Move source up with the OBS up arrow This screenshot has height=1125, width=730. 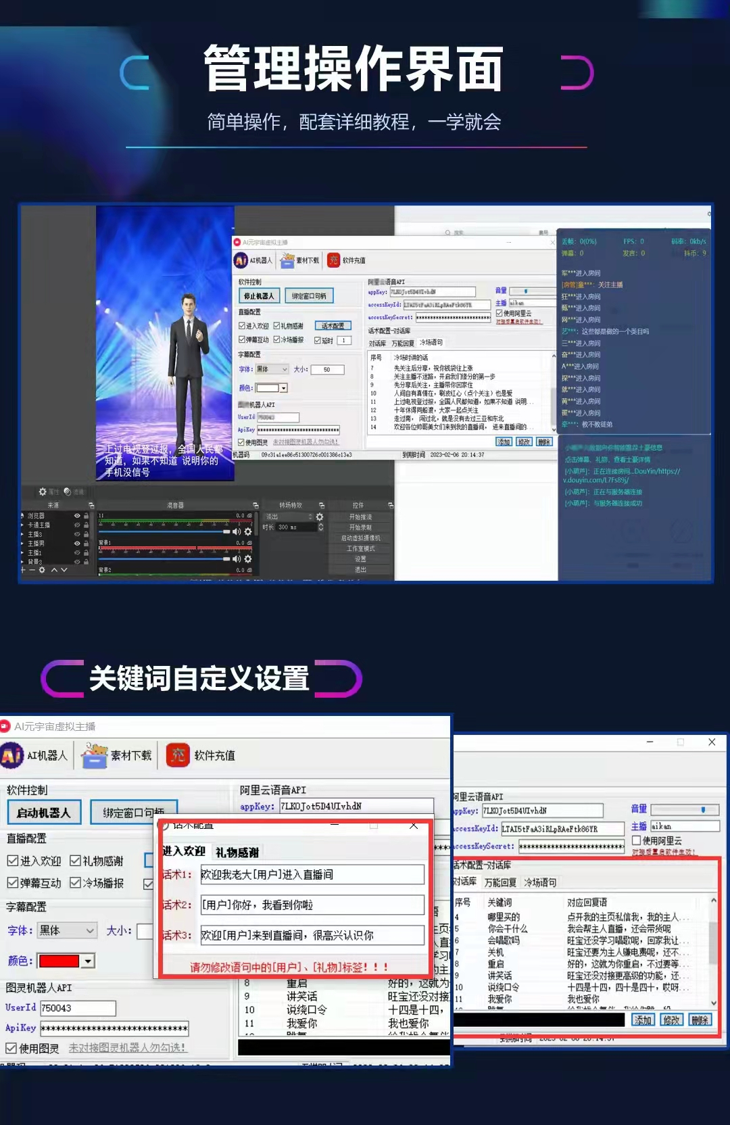[54, 570]
